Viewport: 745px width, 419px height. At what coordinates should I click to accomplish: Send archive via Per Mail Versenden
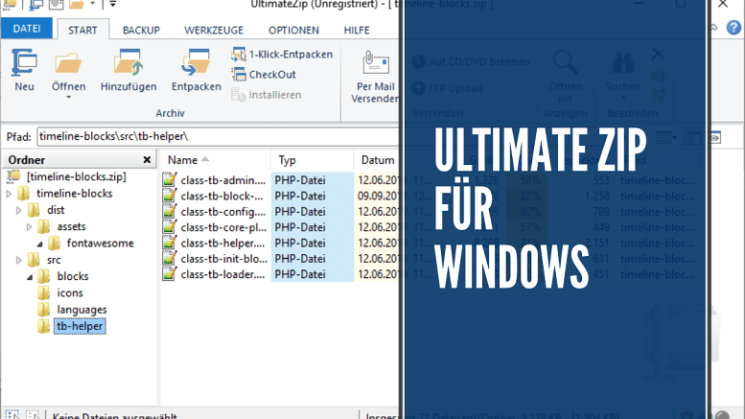pyautogui.click(x=375, y=76)
